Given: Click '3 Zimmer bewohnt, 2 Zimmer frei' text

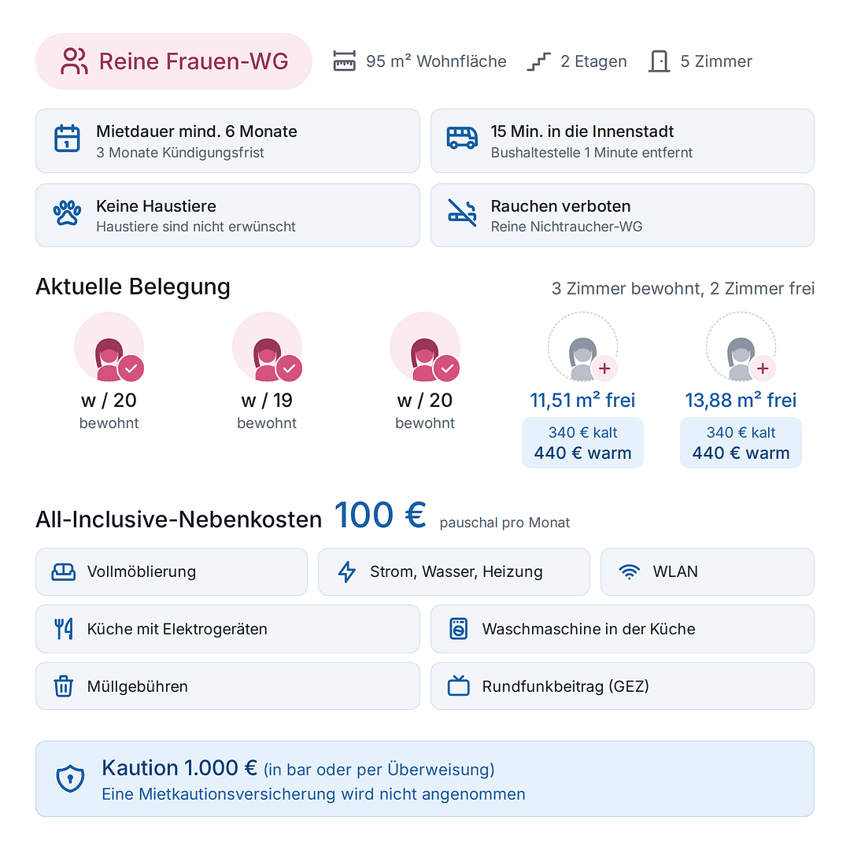Looking at the screenshot, I should tap(683, 288).
